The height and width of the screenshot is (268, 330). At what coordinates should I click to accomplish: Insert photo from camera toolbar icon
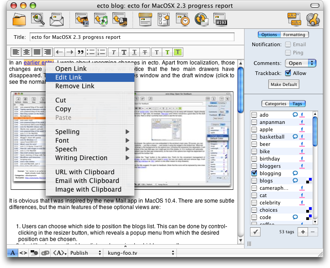(82, 19)
